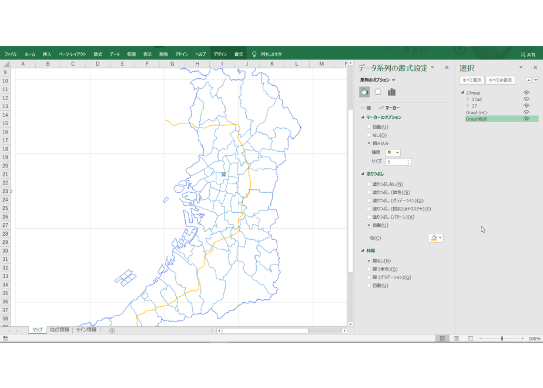This screenshot has width=543, height=388.
Task: Collapse the 塗りつぶし section
Action: (x=363, y=174)
